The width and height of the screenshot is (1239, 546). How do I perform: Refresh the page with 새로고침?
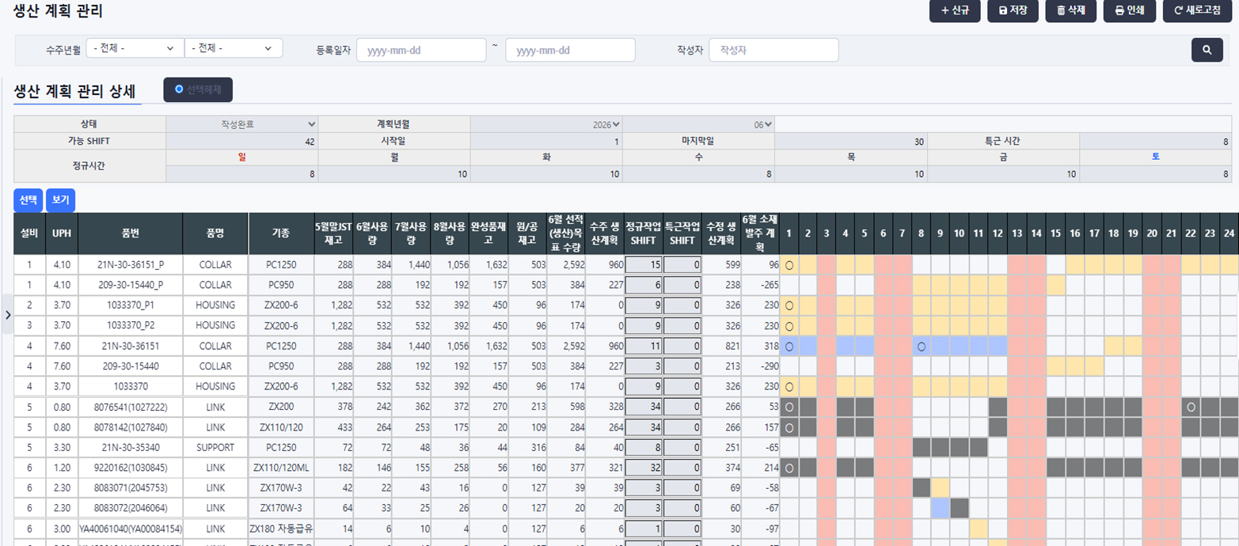click(x=1197, y=10)
